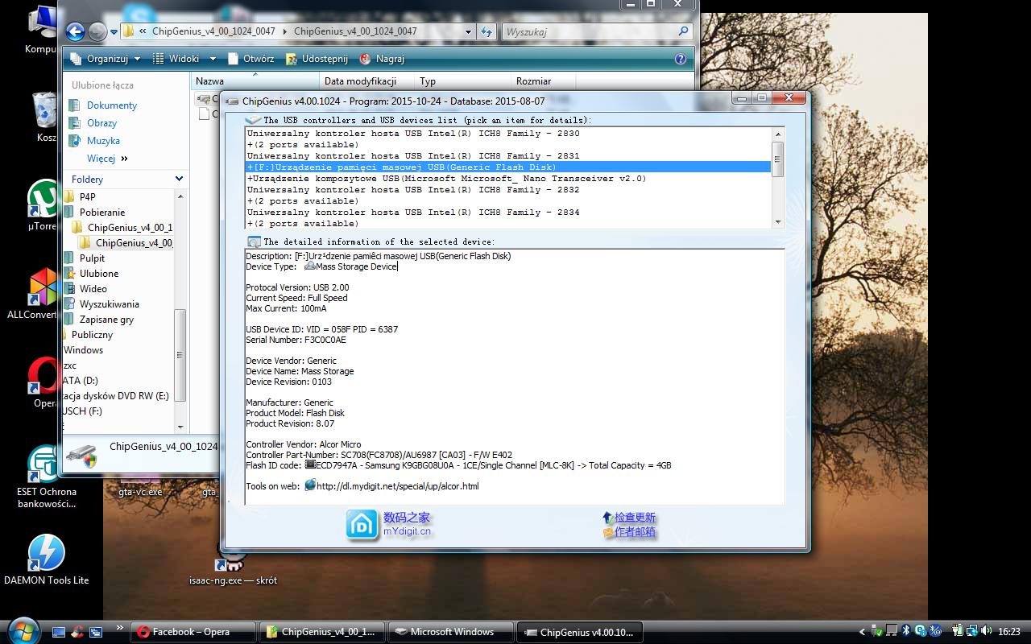
Task: Sort by the Rozmiar column header
Action: (x=544, y=80)
